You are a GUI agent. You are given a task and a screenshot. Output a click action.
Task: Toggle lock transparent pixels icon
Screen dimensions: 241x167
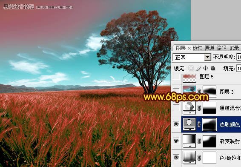191,68
